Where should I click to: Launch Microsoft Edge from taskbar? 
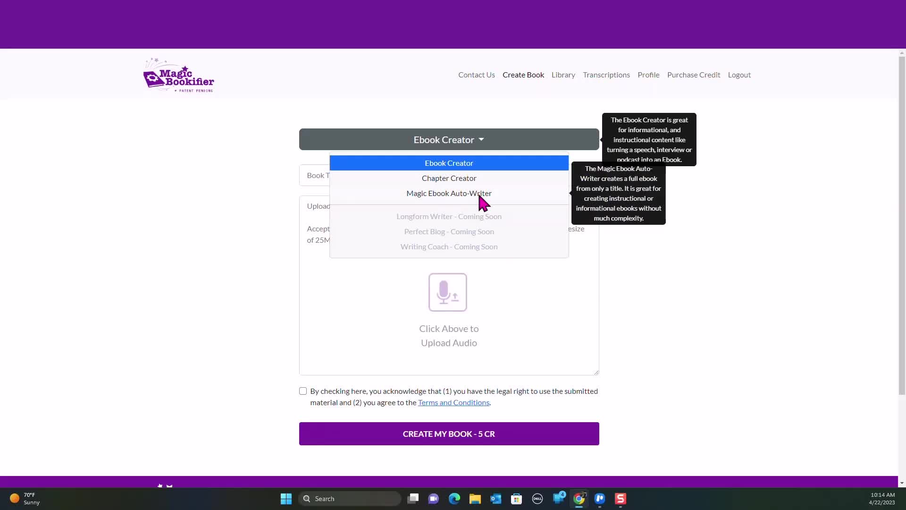(454, 499)
